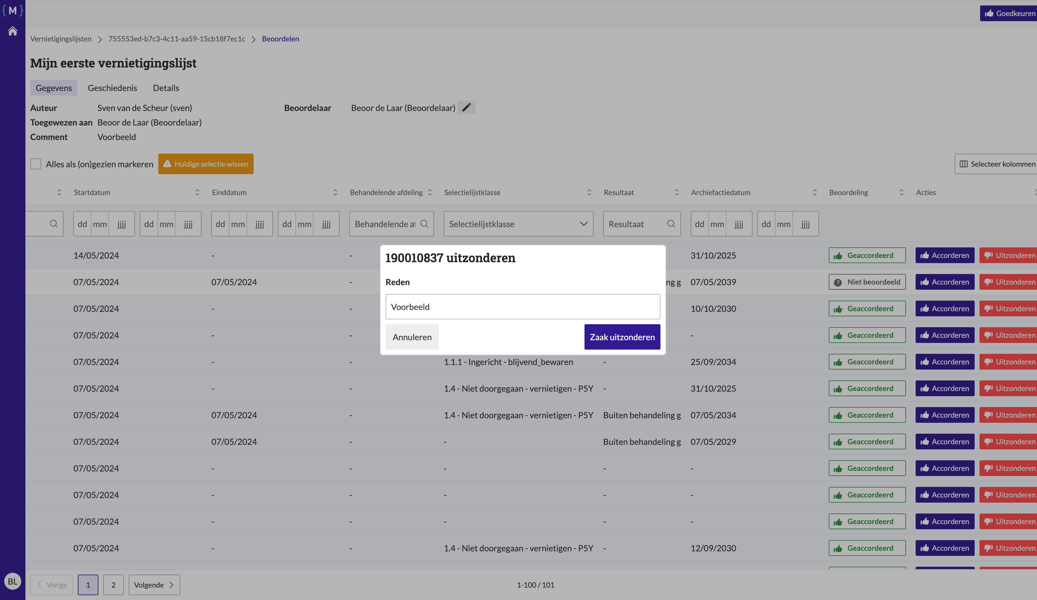Open the Selecteer kolommen column picker

point(996,164)
